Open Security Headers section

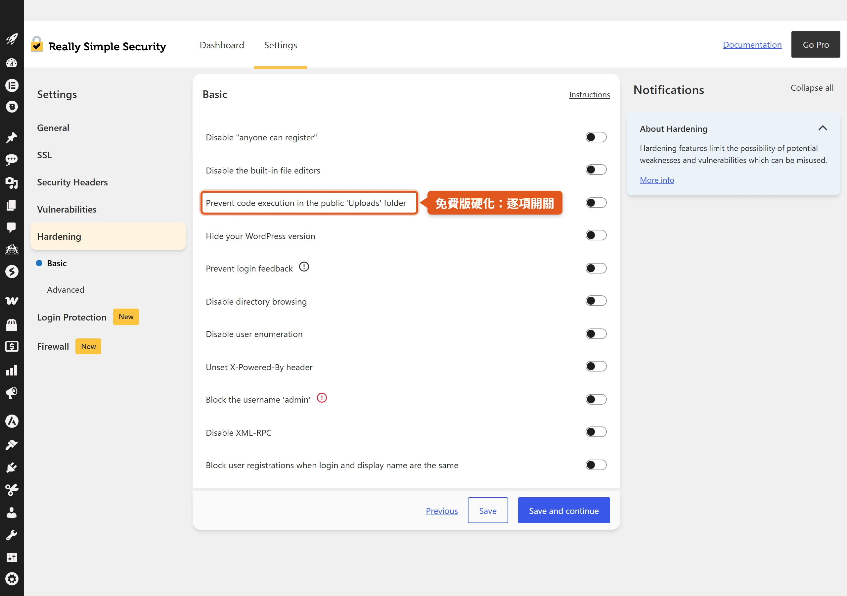[x=72, y=182]
